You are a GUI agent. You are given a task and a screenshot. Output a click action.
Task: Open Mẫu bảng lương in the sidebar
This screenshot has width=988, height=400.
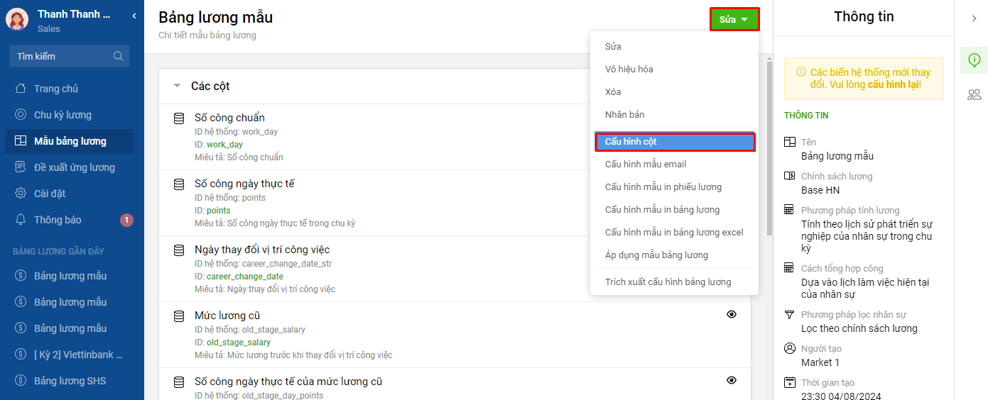pos(69,141)
